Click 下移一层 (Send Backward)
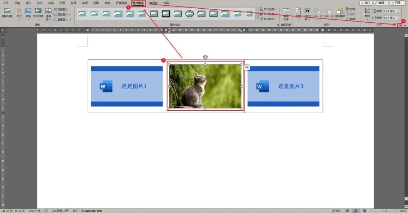Viewport: 408px width, 213px height. click(x=328, y=13)
